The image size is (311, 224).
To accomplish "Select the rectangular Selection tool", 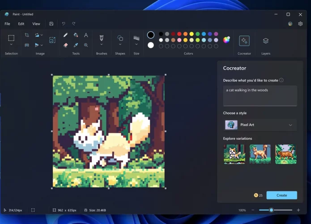I will click(x=11, y=38).
